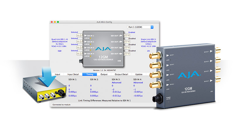Click the Advanced link under SDI IN 3
This screenshot has width=234, height=132.
(x=116, y=82)
